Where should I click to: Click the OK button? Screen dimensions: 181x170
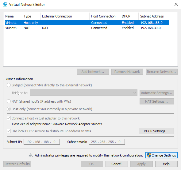pyautogui.click(x=92, y=164)
